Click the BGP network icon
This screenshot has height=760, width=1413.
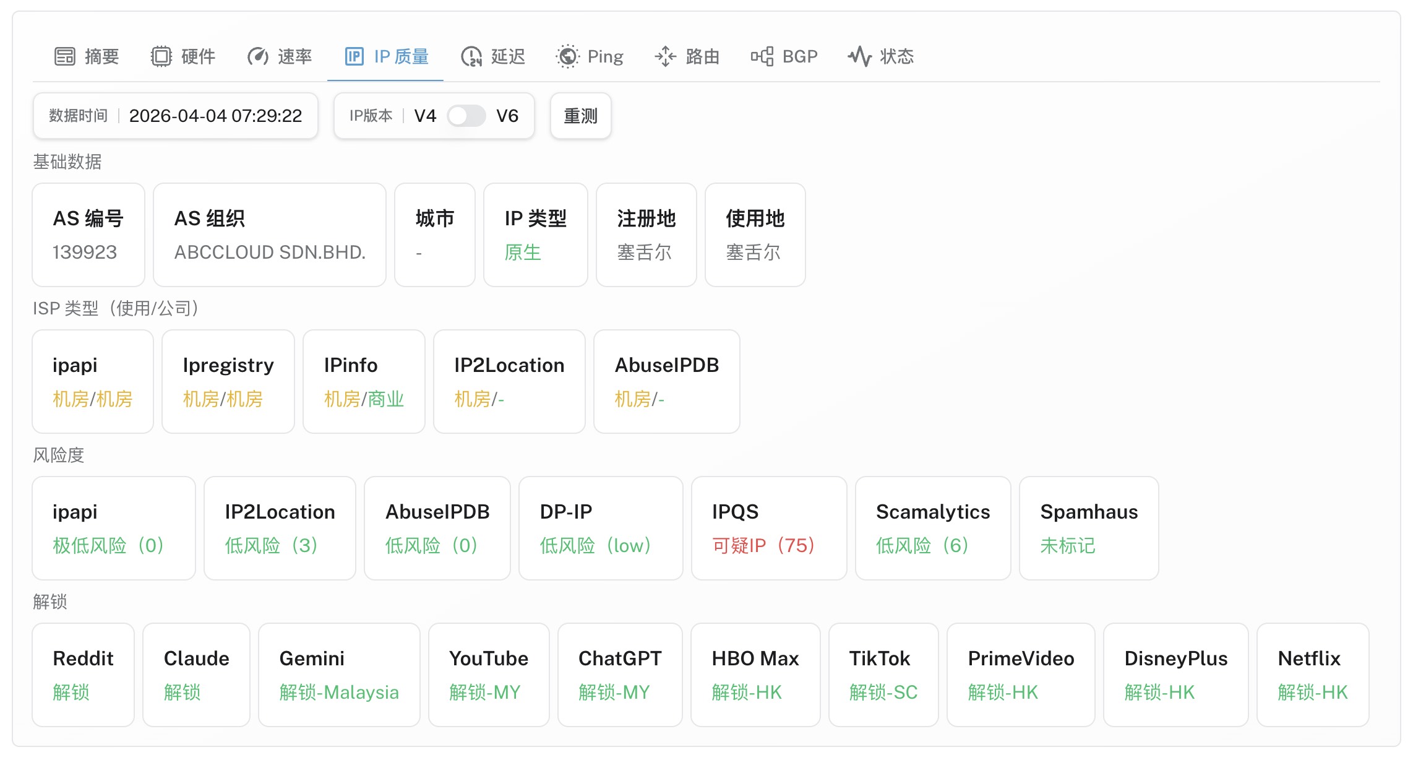coord(762,56)
